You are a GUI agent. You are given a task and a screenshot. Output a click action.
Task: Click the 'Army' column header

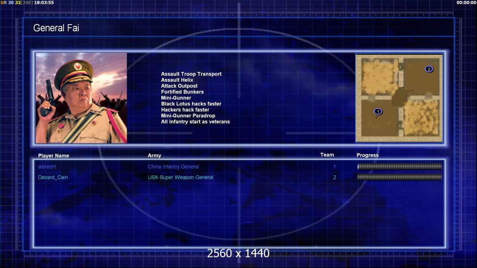(154, 155)
